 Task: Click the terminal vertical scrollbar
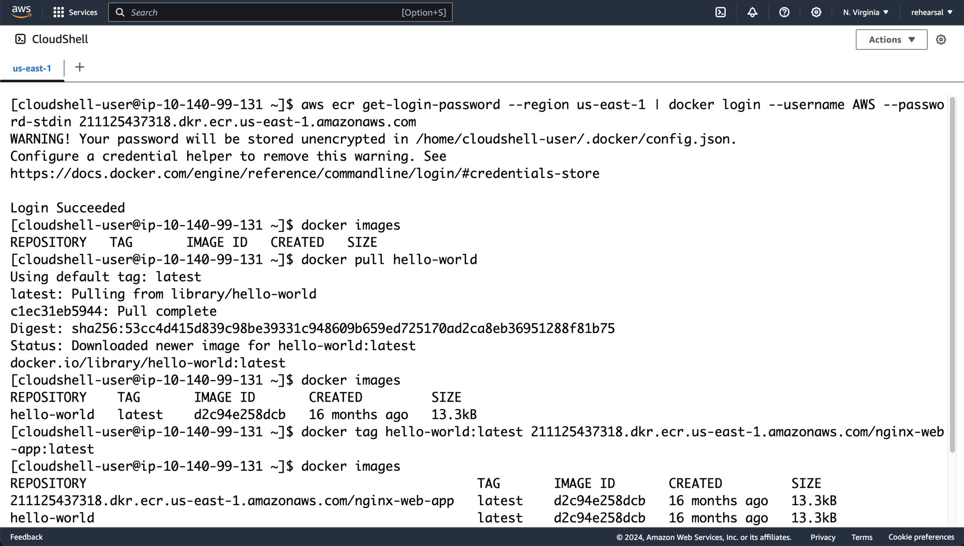952,275
